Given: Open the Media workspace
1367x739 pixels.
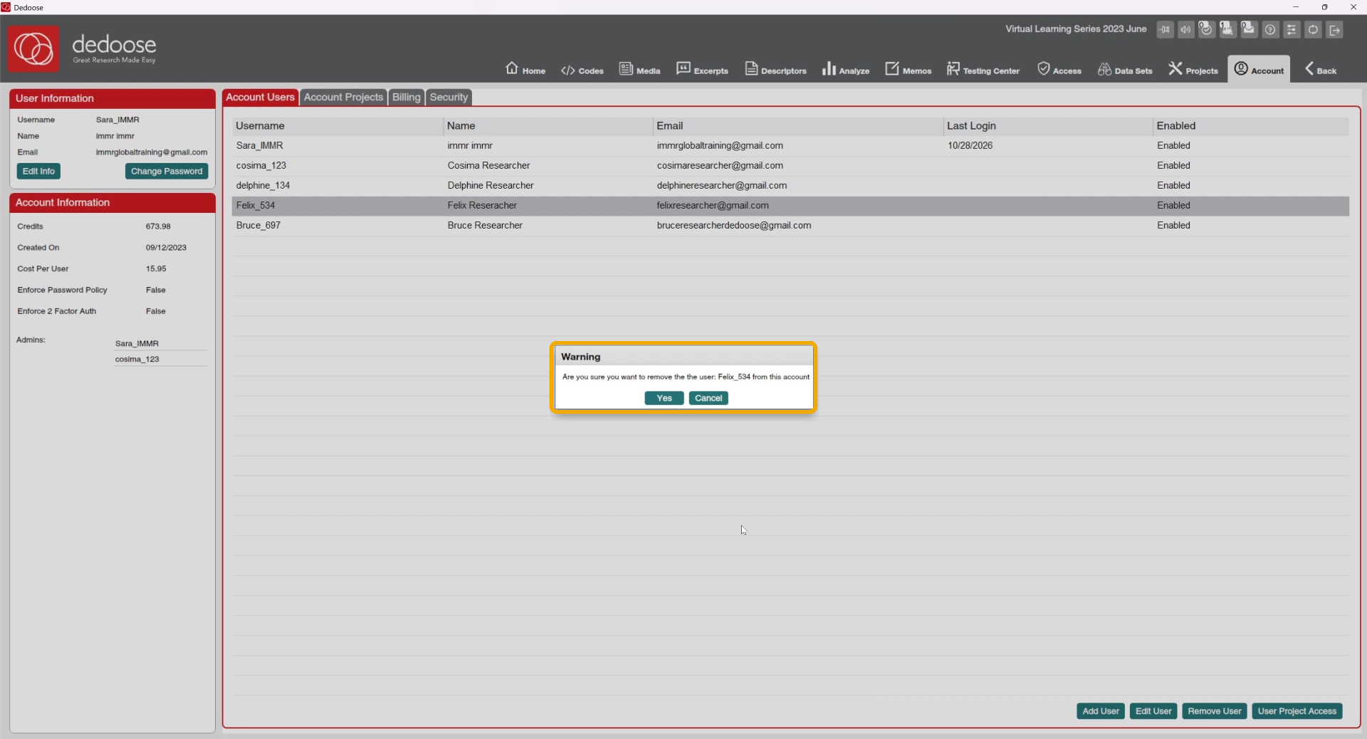Looking at the screenshot, I should coord(639,69).
